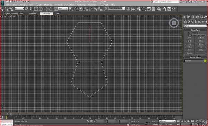Toggle the Spinner Snap button
The height and width of the screenshot is (126, 208).
(x=100, y=9)
